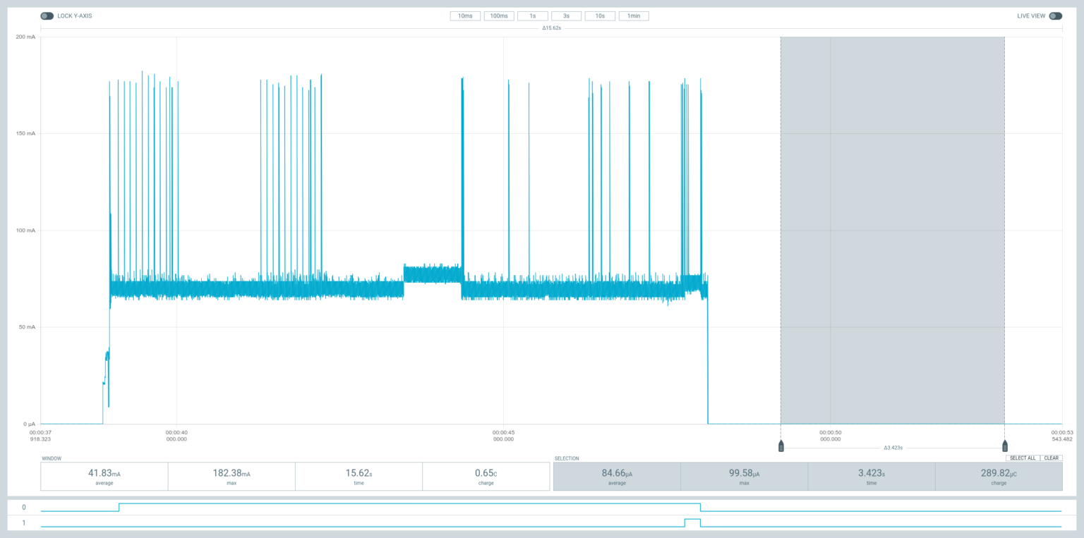This screenshot has height=538, width=1084.
Task: Click the 41.83mA average window statistic
Action: tap(104, 476)
